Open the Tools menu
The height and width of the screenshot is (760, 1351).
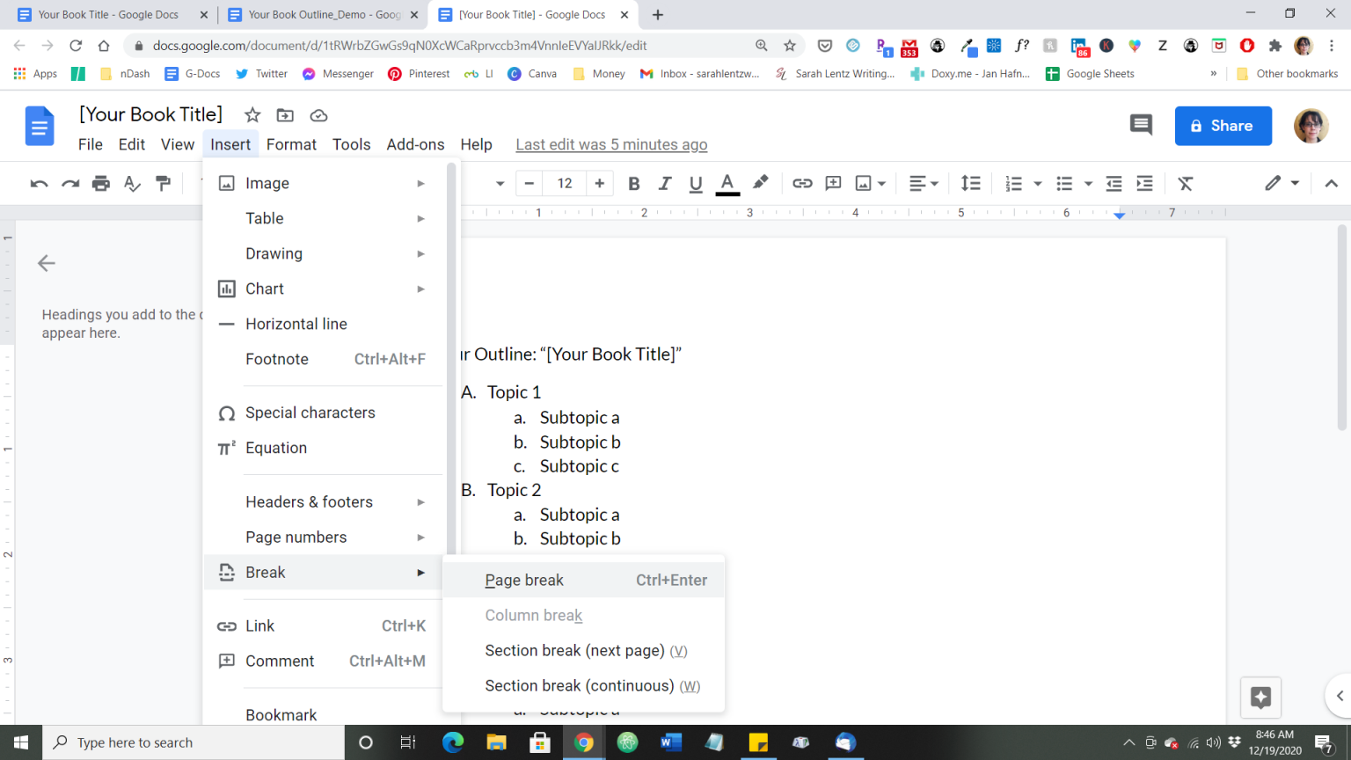click(351, 144)
